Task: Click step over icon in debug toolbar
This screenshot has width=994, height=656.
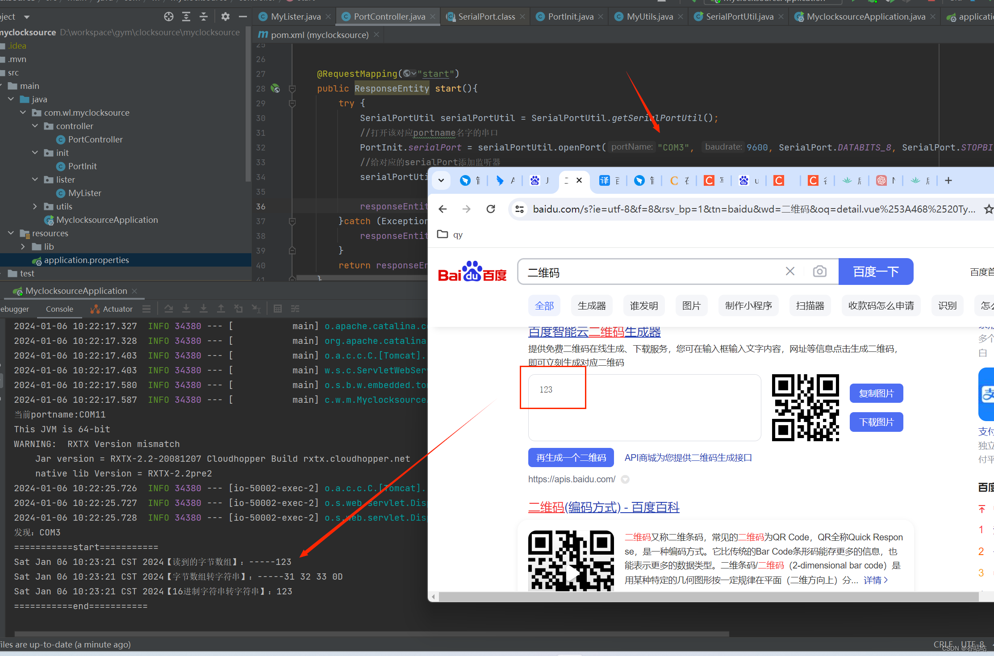Action: [168, 309]
